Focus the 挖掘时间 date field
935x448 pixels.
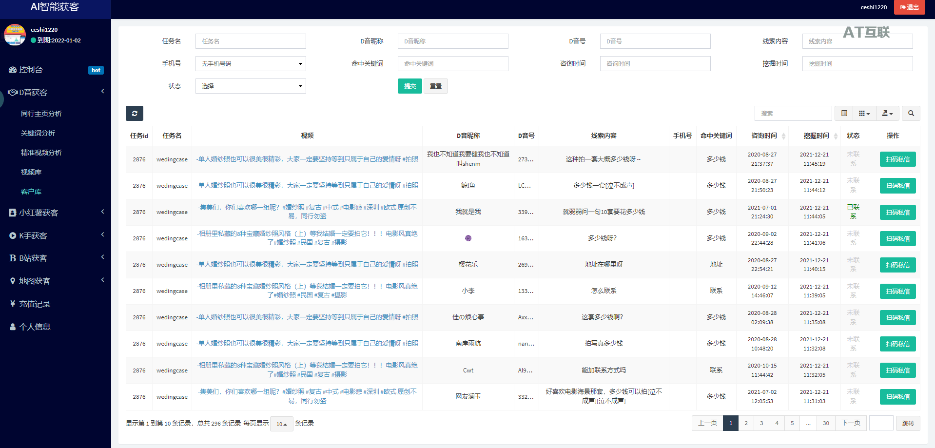pos(857,63)
